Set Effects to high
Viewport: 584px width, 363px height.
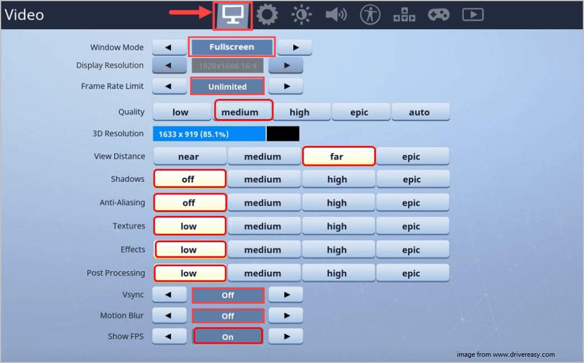coord(338,250)
